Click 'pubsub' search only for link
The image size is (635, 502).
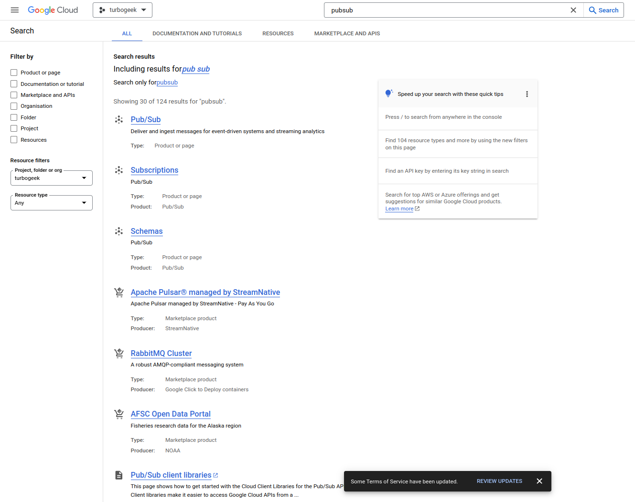click(167, 83)
